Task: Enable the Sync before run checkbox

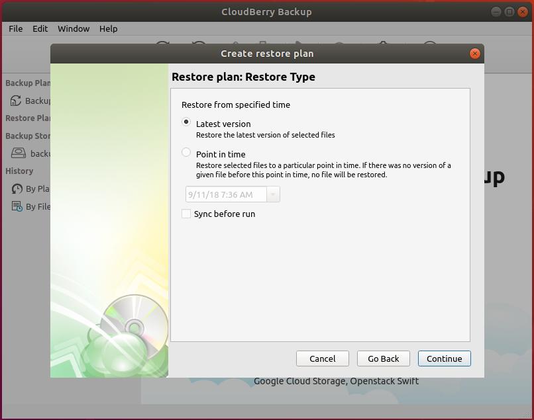Action: [186, 214]
